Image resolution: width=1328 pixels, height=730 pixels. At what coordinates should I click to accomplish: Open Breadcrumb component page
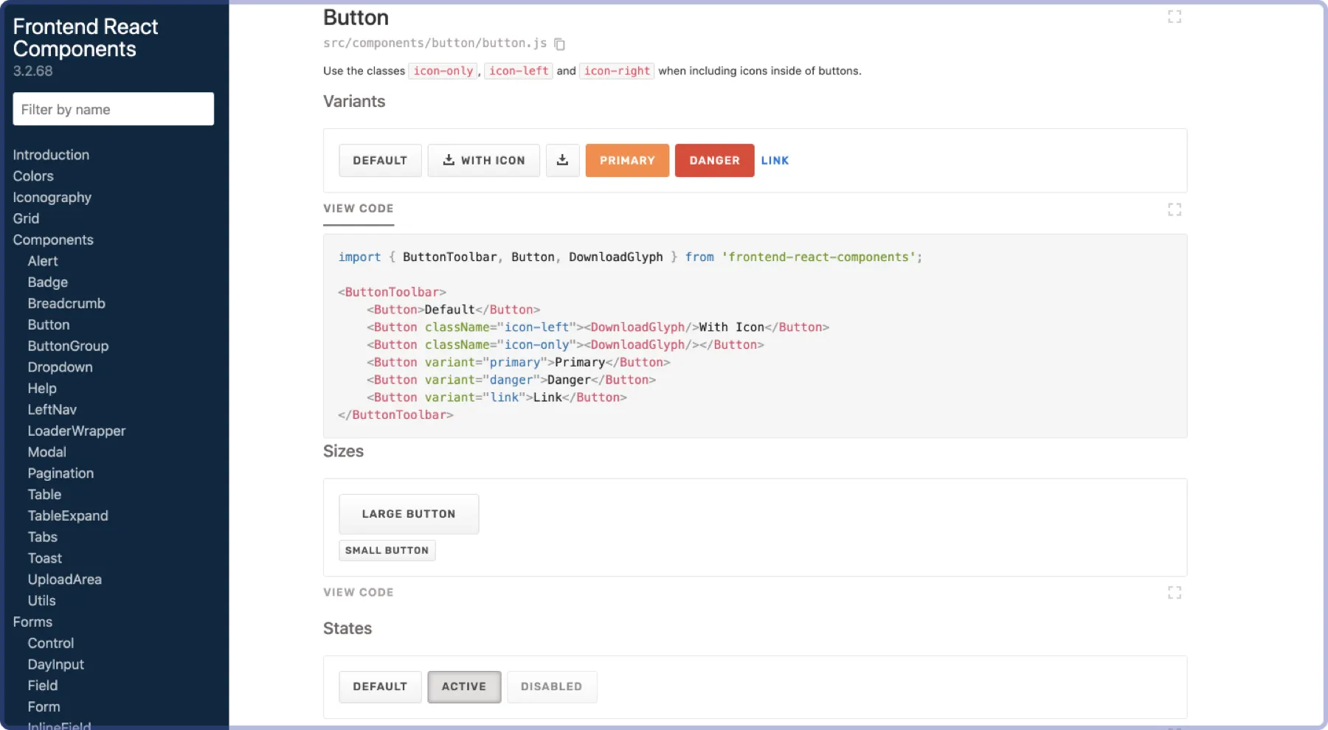point(66,304)
